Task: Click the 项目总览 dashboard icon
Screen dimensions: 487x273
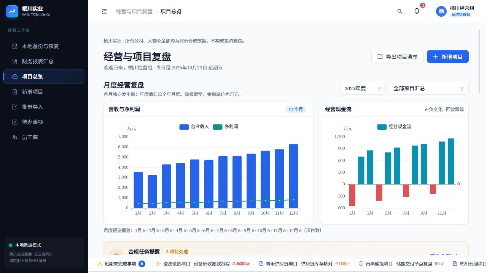Action: coord(15,77)
